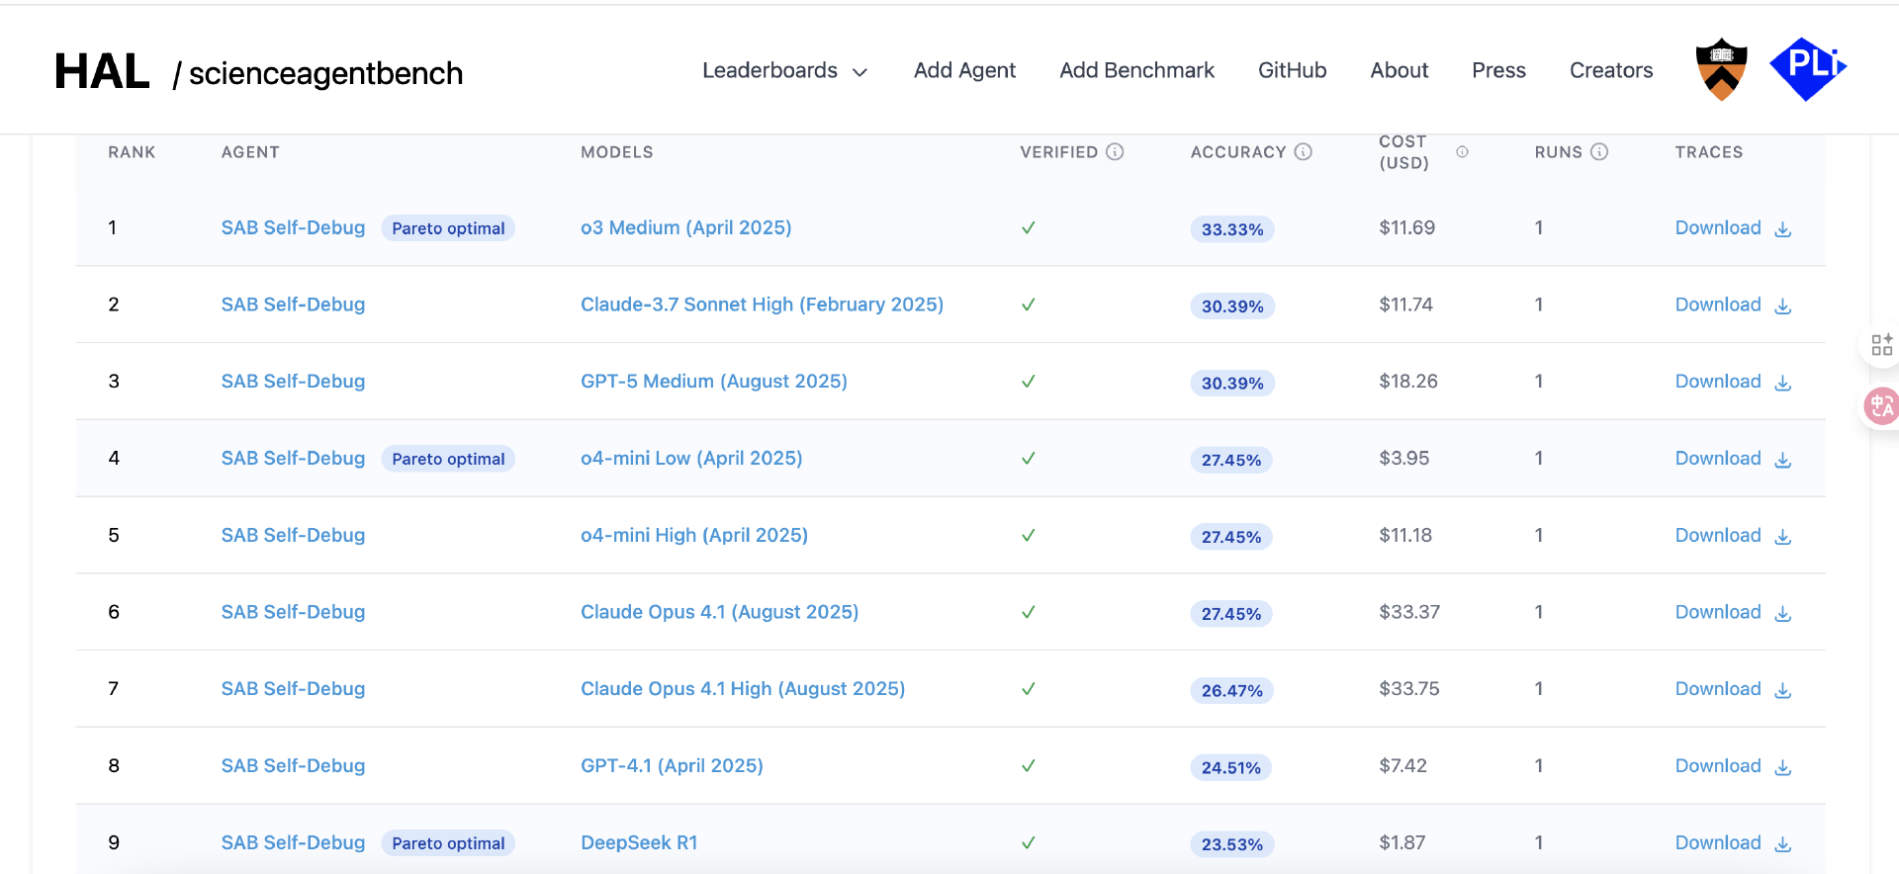Click download icon for Claude Opus 4.1 High row

click(x=1783, y=690)
